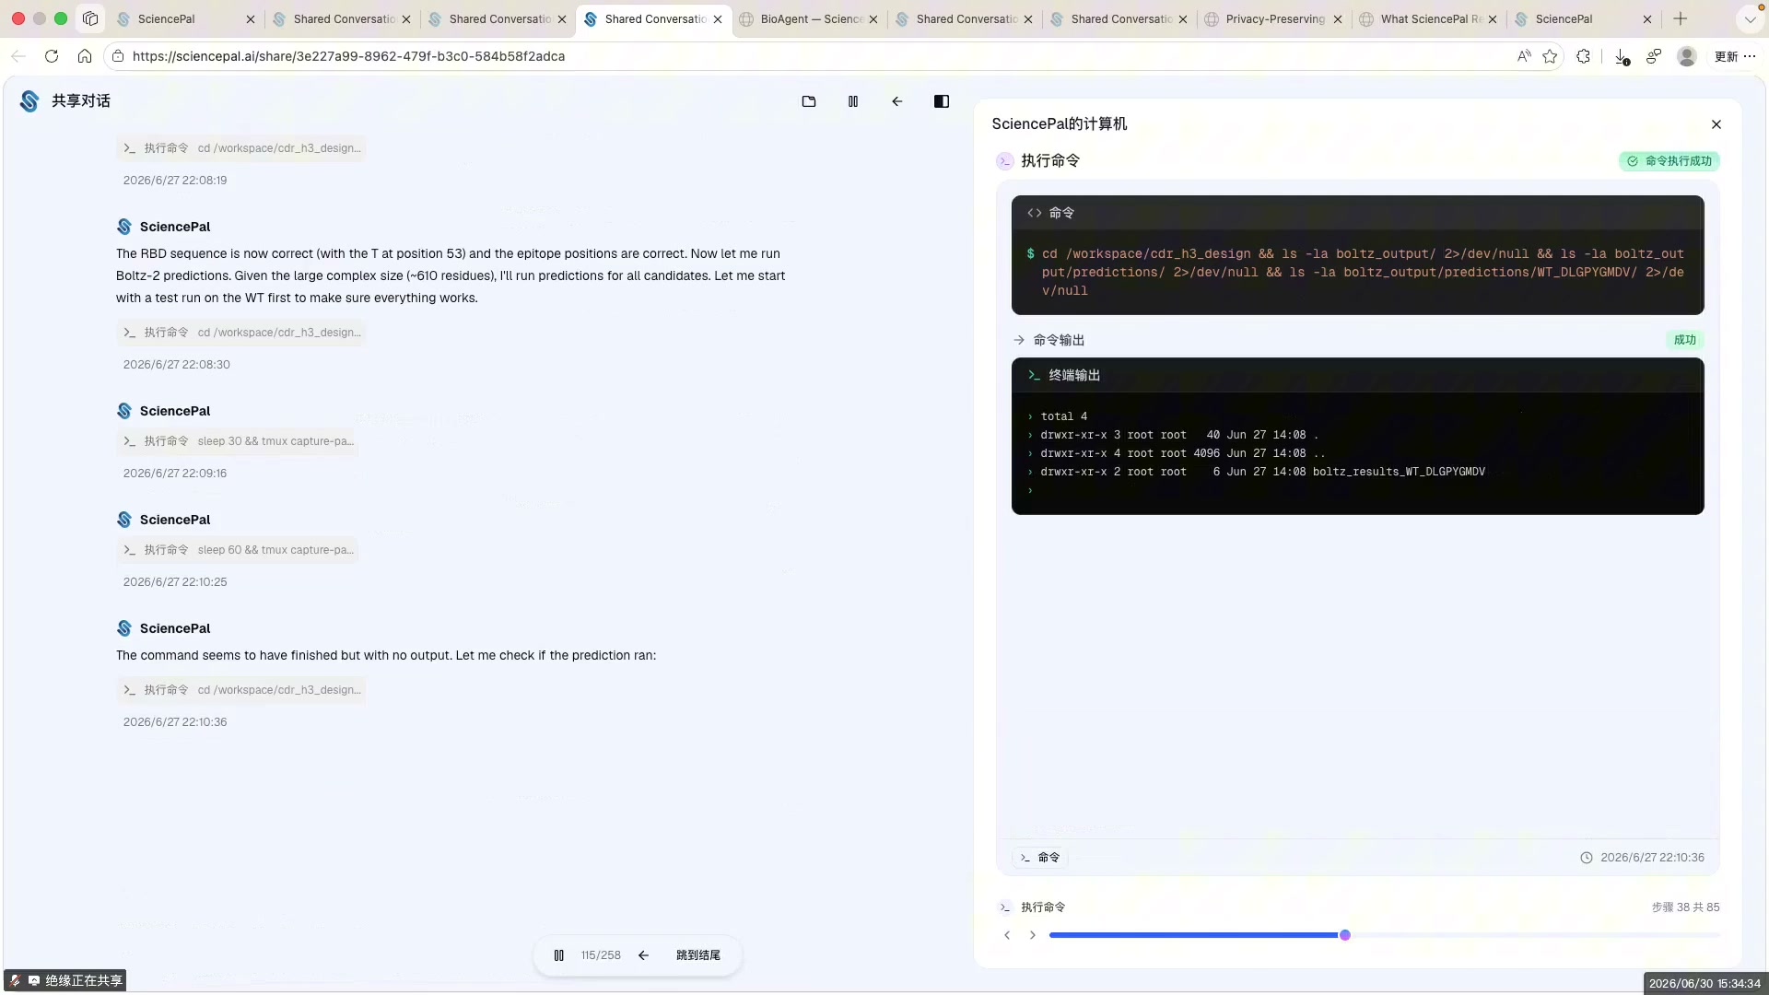Open the browser extensions icon
Image resolution: width=1769 pixels, height=995 pixels.
pyautogui.click(x=1584, y=56)
